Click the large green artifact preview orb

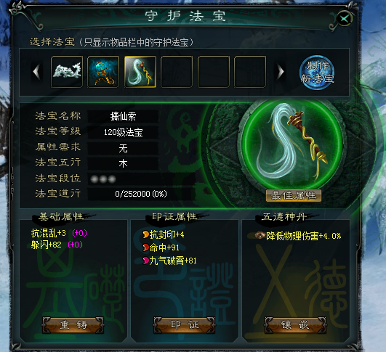[292, 145]
